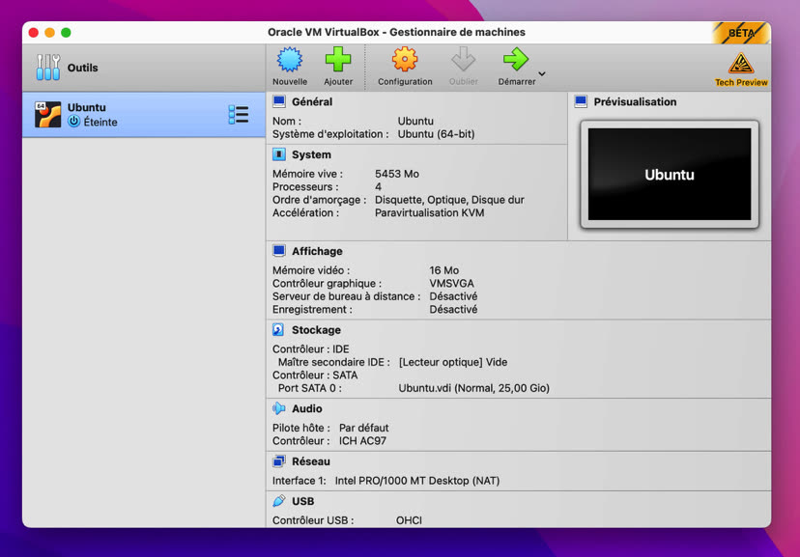The width and height of the screenshot is (800, 557).
Task: Click the Outils sliders icon in sidebar
Action: (x=48, y=66)
